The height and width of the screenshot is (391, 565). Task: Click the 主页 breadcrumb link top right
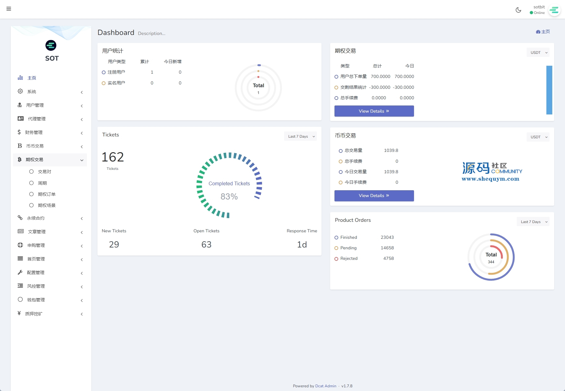pyautogui.click(x=543, y=32)
